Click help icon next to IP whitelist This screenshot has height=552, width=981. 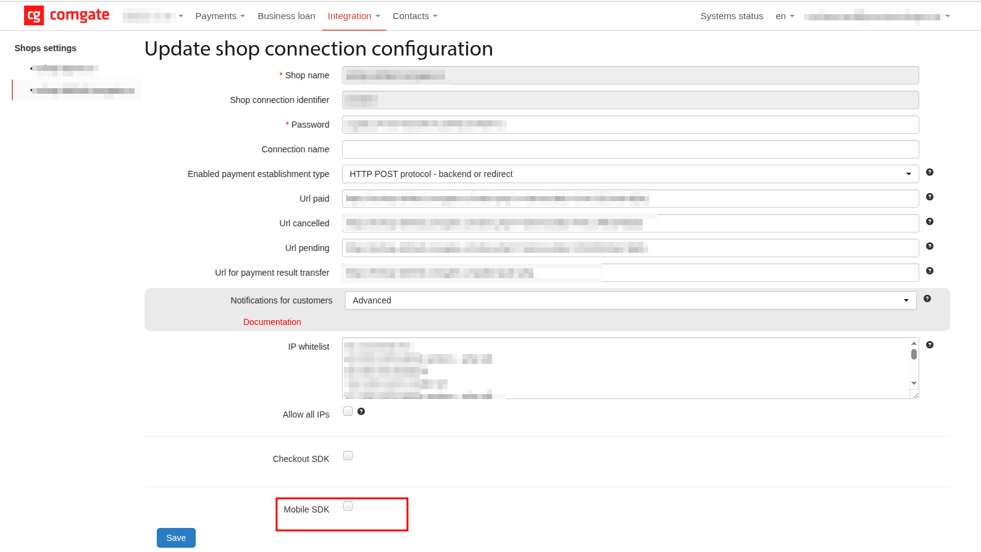(929, 345)
